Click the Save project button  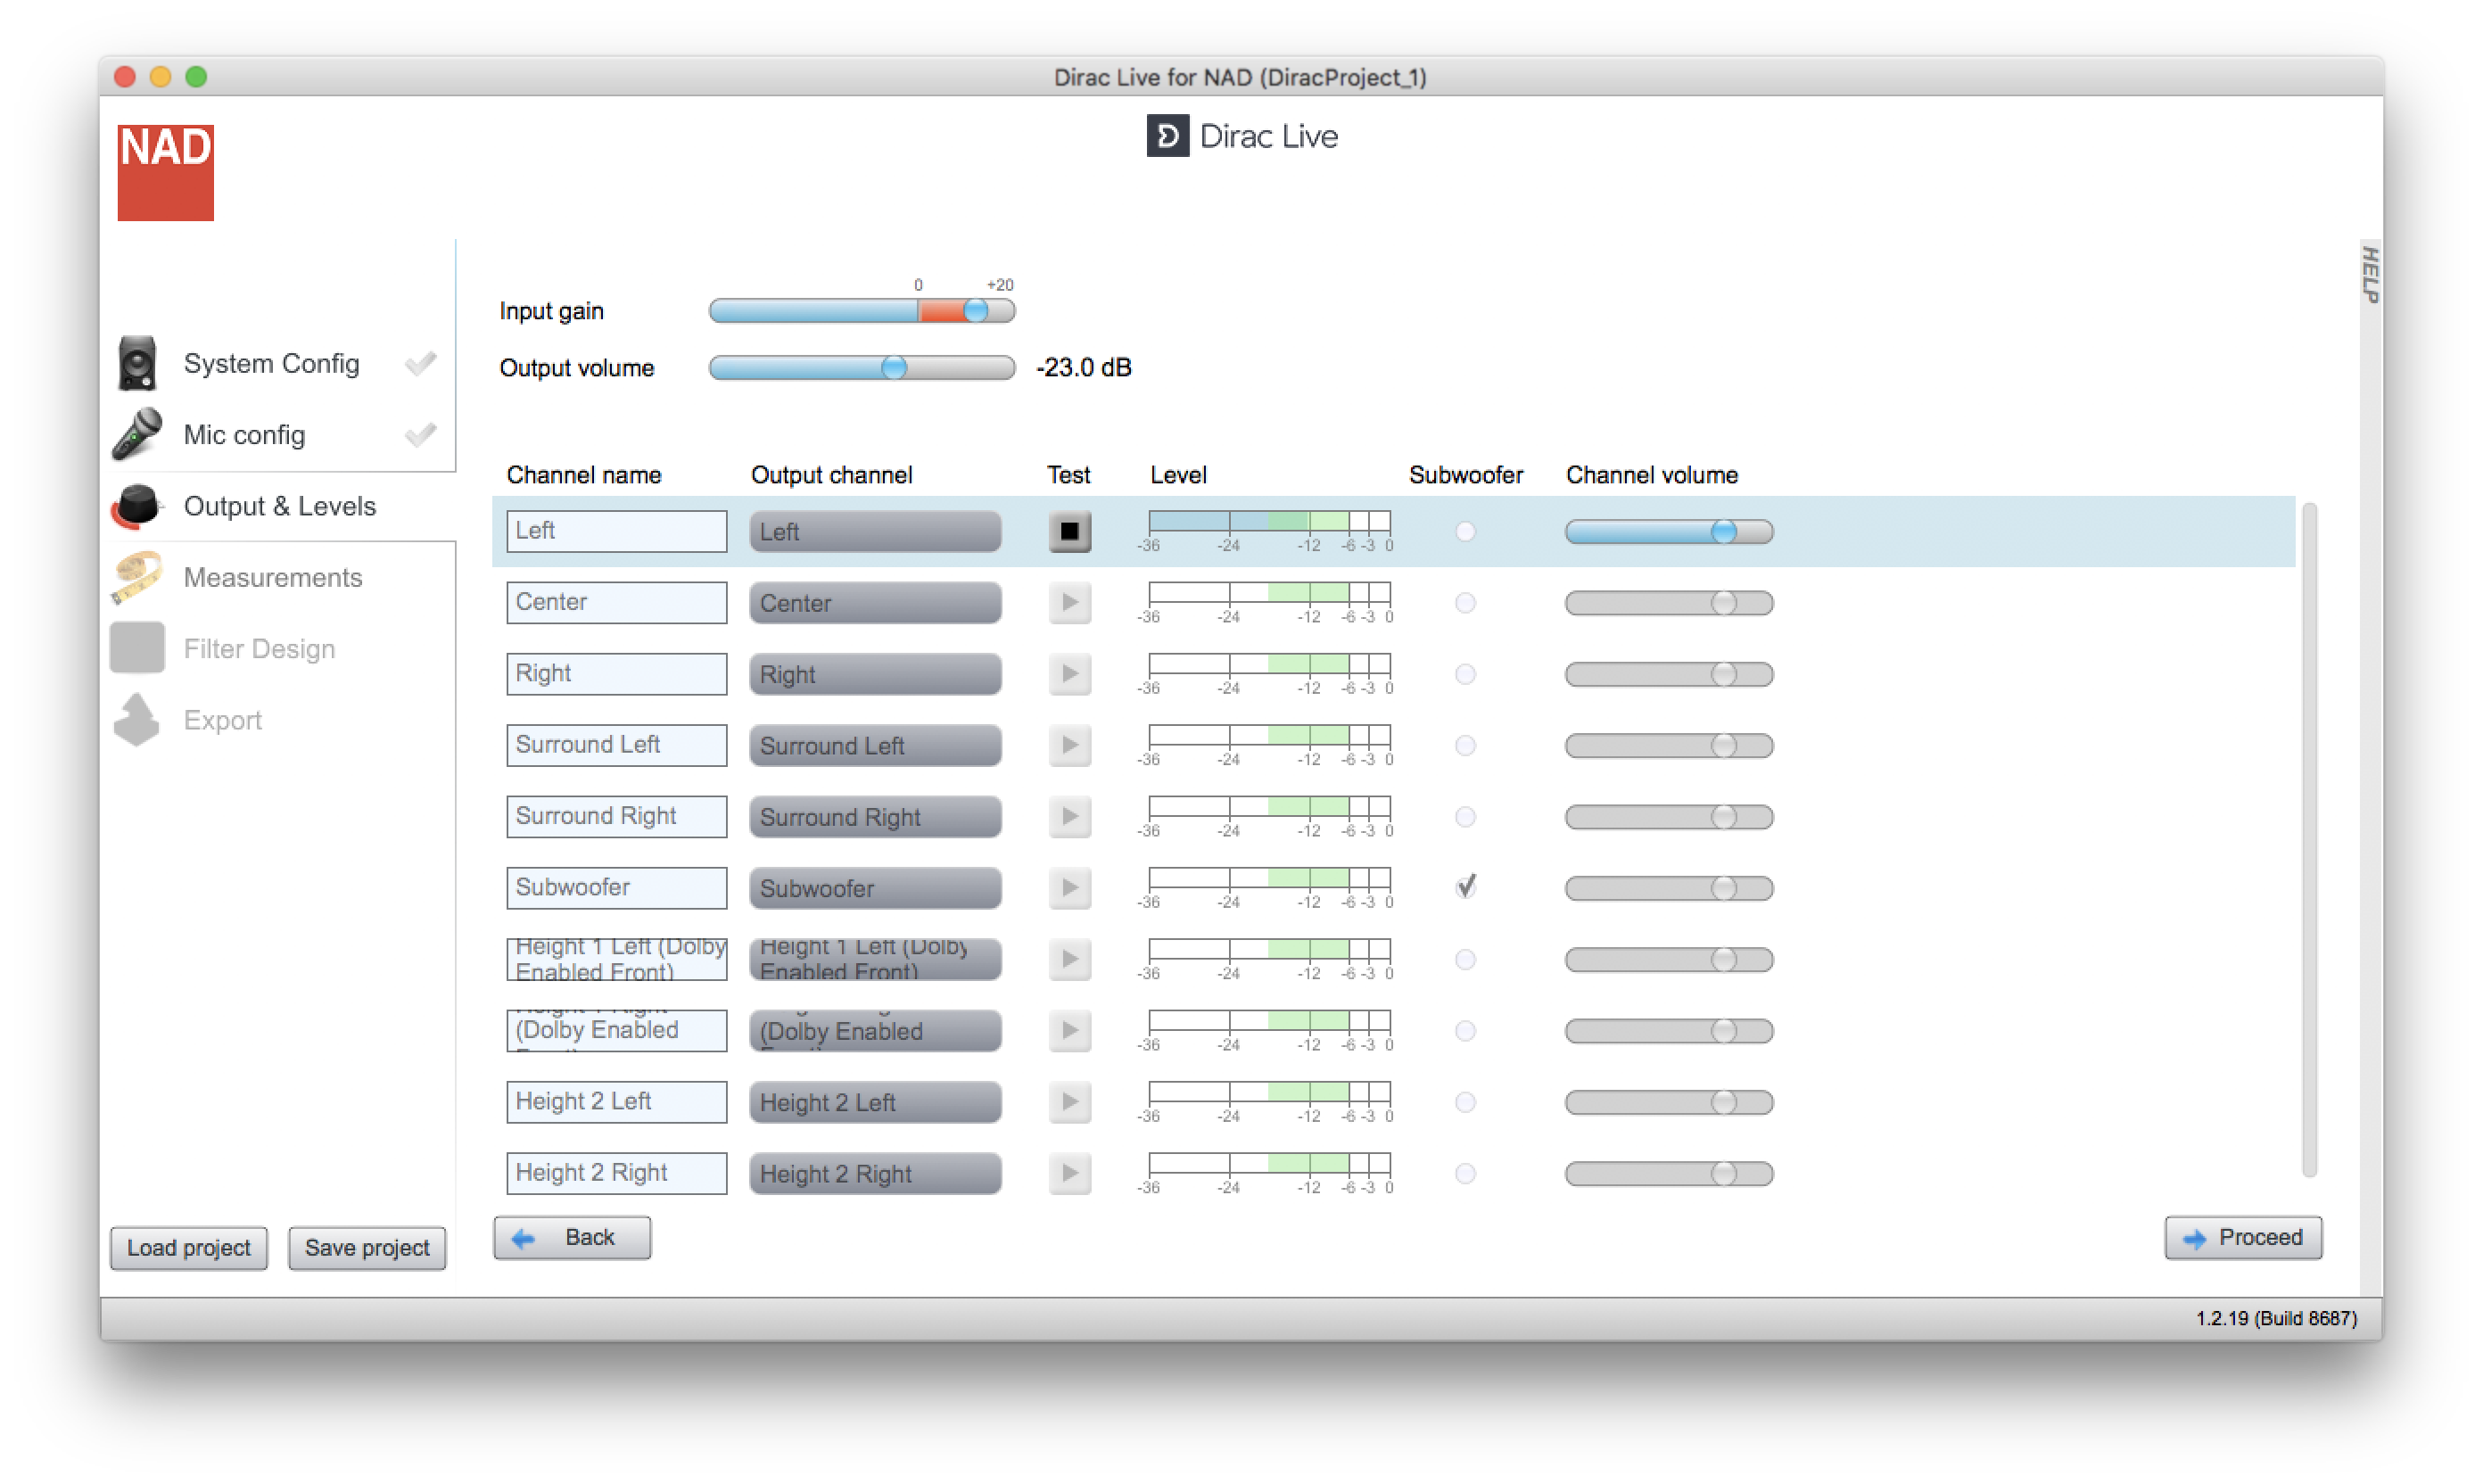(367, 1247)
